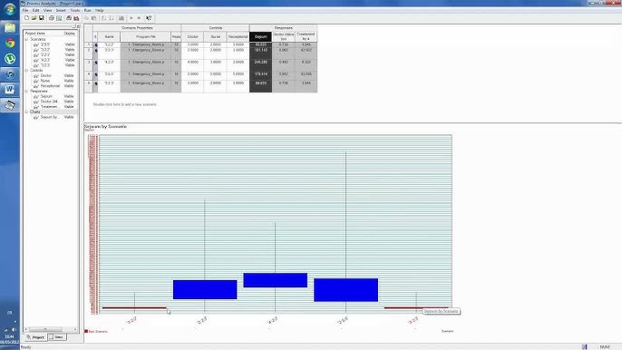622x350 pixels.
Task: Start the run with the Go arrow icon
Action: pyautogui.click(x=131, y=18)
